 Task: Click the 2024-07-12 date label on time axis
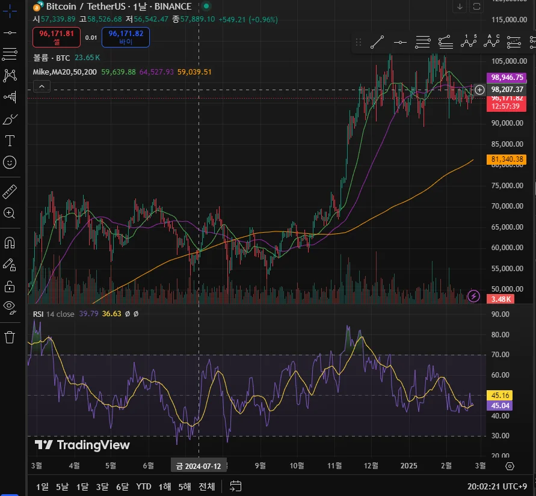[x=199, y=466]
